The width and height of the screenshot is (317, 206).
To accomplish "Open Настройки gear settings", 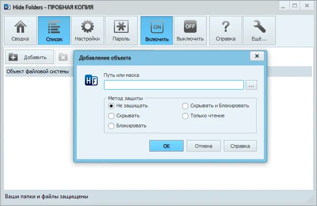I will 87,30.
